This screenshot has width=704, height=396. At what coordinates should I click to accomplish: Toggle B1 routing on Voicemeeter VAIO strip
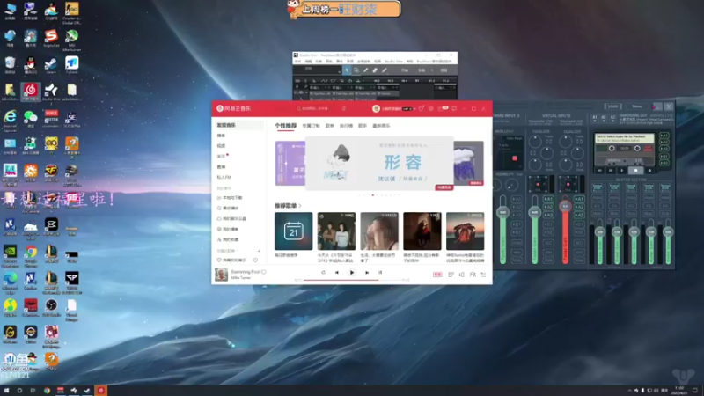point(548,224)
